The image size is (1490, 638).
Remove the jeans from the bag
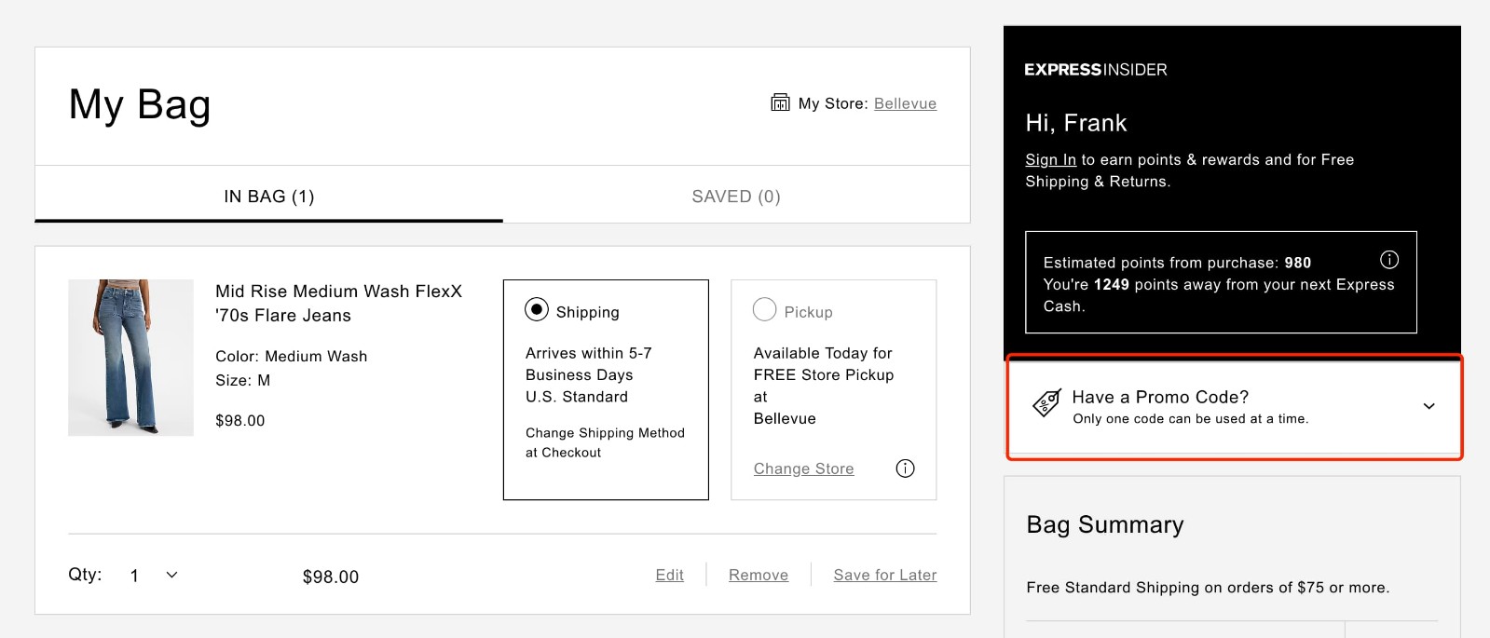click(x=759, y=575)
